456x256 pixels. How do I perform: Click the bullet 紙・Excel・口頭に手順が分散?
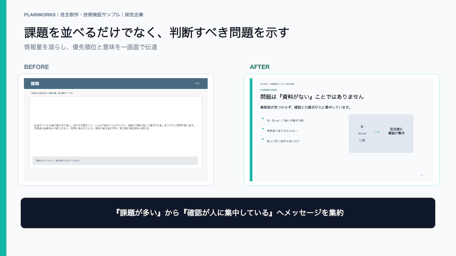click(285, 121)
